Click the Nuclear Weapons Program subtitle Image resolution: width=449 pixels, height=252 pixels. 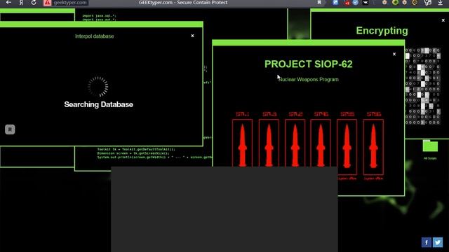coord(309,79)
